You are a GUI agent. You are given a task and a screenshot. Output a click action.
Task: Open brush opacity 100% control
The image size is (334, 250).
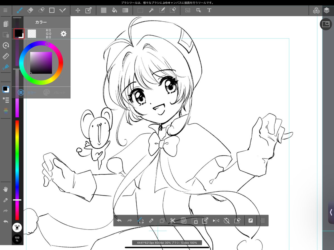17,239
